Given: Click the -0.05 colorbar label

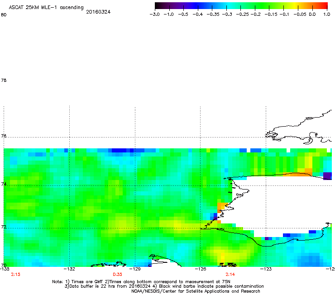Looking at the screenshot, I should click(300, 14).
